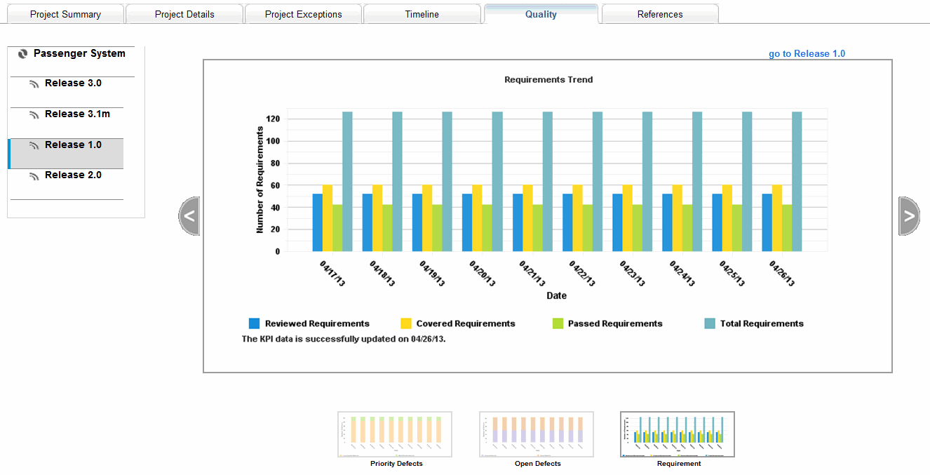Click the Passenger System project icon
The width and height of the screenshot is (930, 475).
[22, 54]
